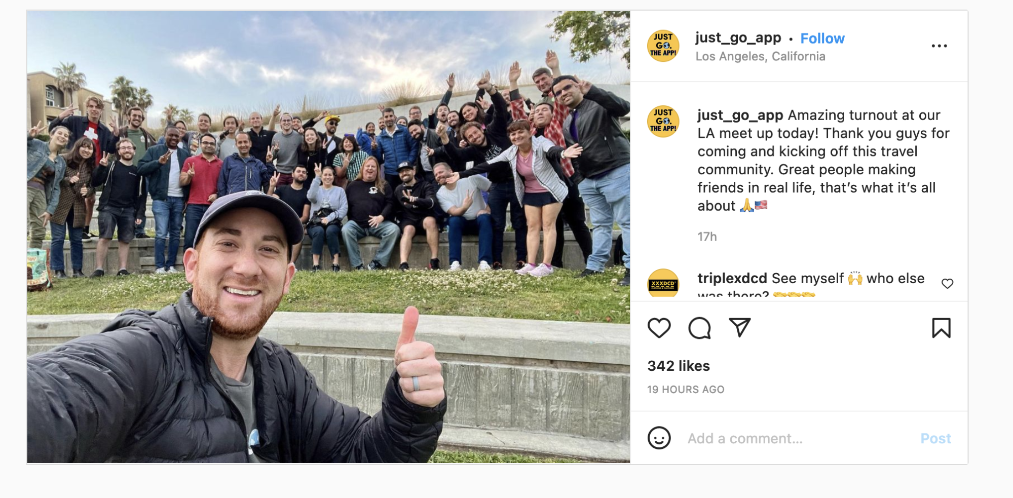1013x498 pixels.
Task: Open the comment bubble icon
Action: coord(699,328)
